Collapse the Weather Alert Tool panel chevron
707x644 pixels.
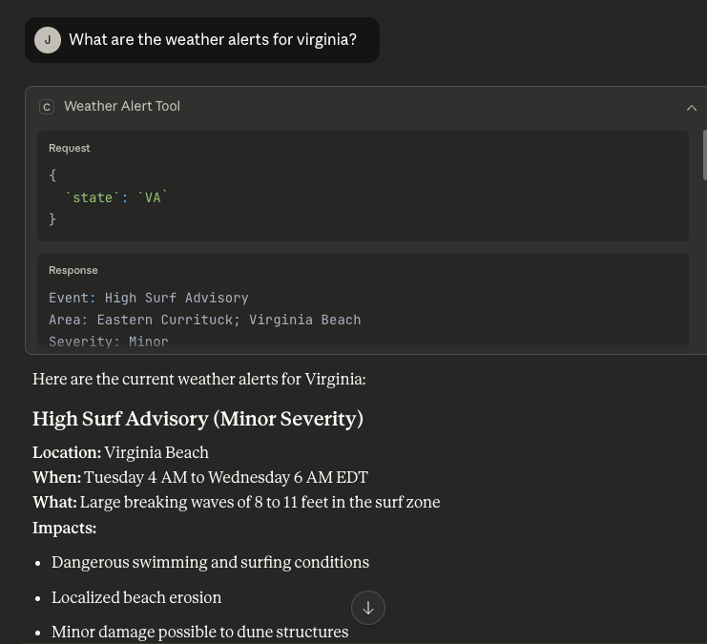(x=692, y=108)
